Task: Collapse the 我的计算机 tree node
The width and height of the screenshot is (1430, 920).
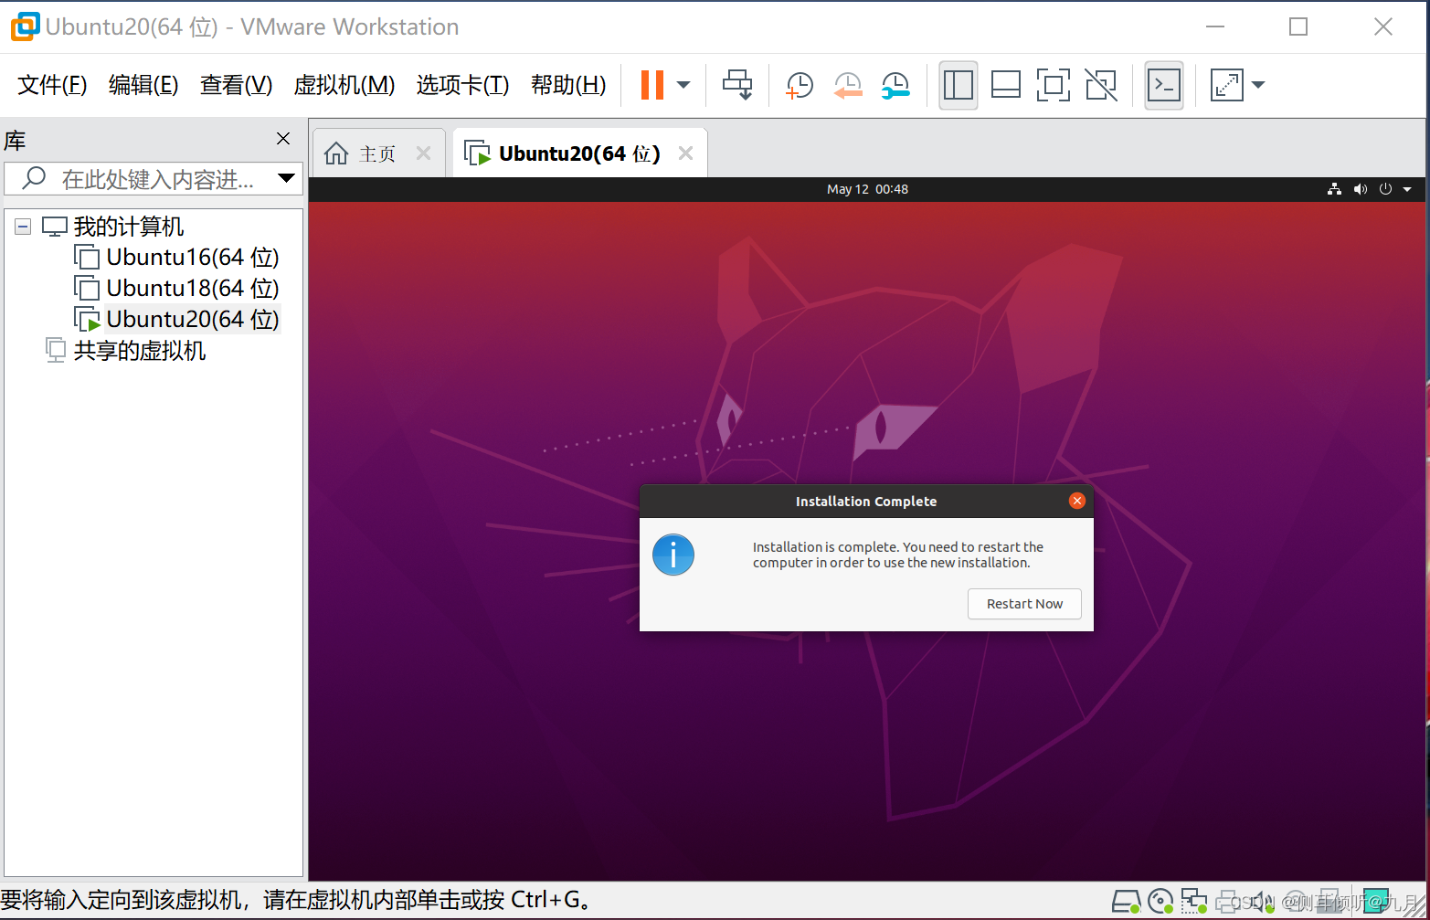Action: click(x=21, y=226)
